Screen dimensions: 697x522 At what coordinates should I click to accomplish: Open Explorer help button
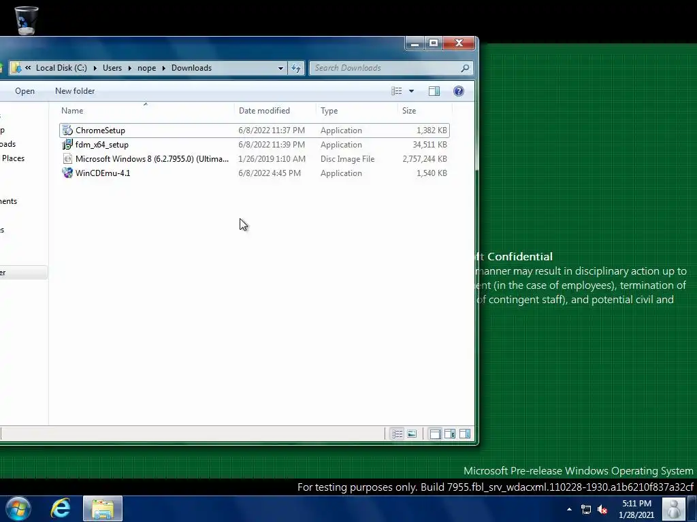[458, 91]
